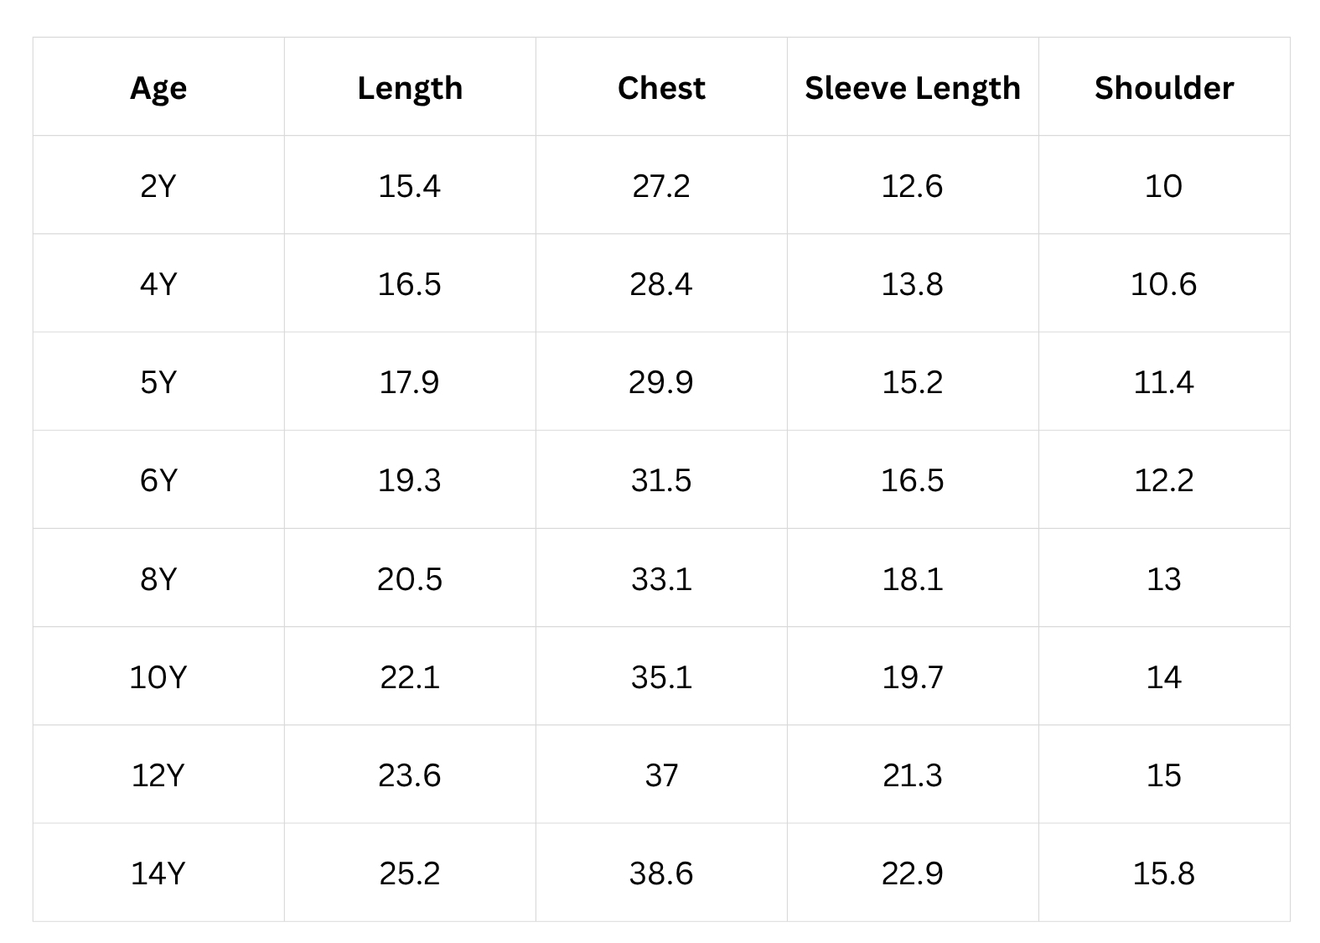1320x943 pixels.
Task: Select chest value 29.9 in 5Y row
Action: tap(661, 382)
